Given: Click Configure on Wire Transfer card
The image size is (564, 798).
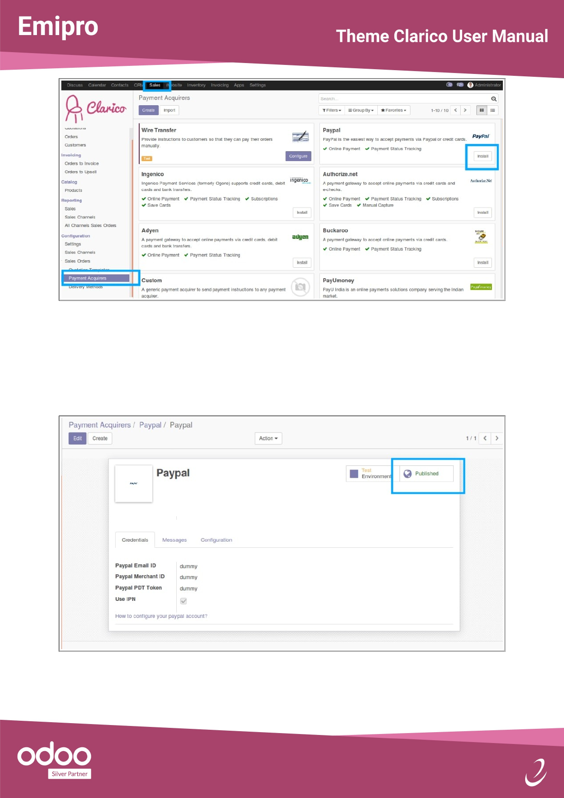Looking at the screenshot, I should click(x=299, y=156).
